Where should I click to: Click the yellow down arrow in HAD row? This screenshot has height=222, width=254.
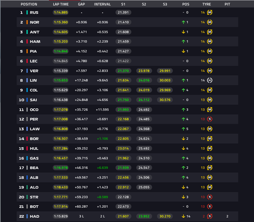[183, 216]
